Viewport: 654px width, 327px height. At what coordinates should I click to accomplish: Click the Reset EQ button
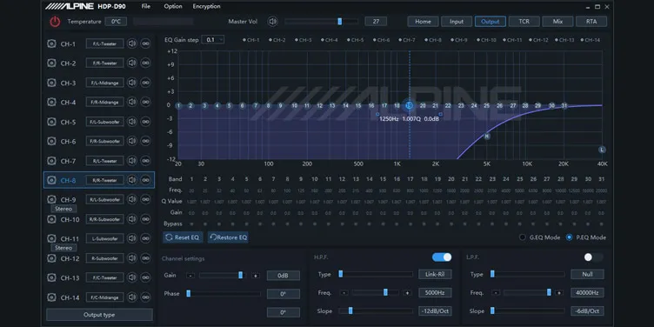(x=184, y=237)
